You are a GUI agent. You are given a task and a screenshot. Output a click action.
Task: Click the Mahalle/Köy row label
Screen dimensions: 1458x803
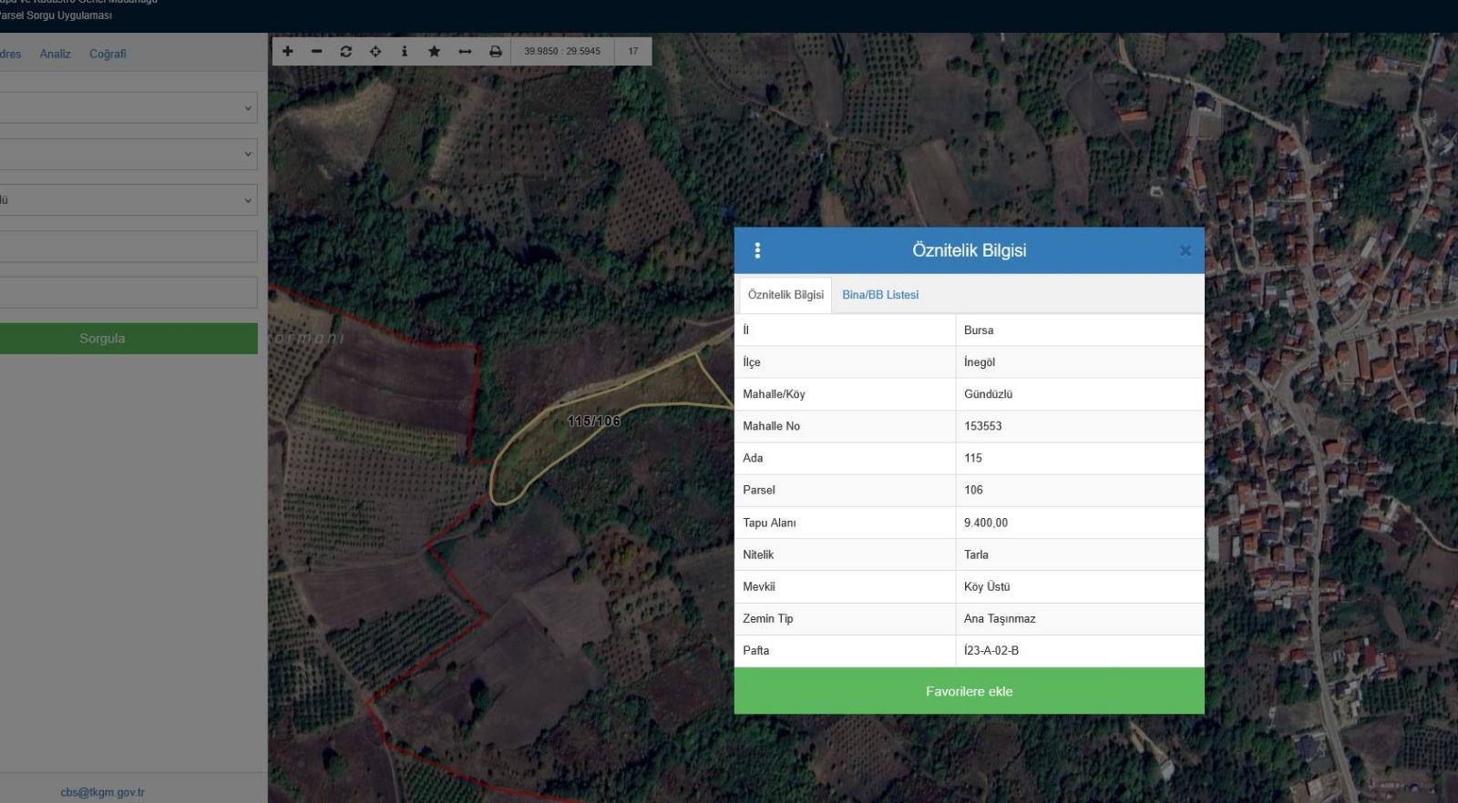tap(774, 394)
